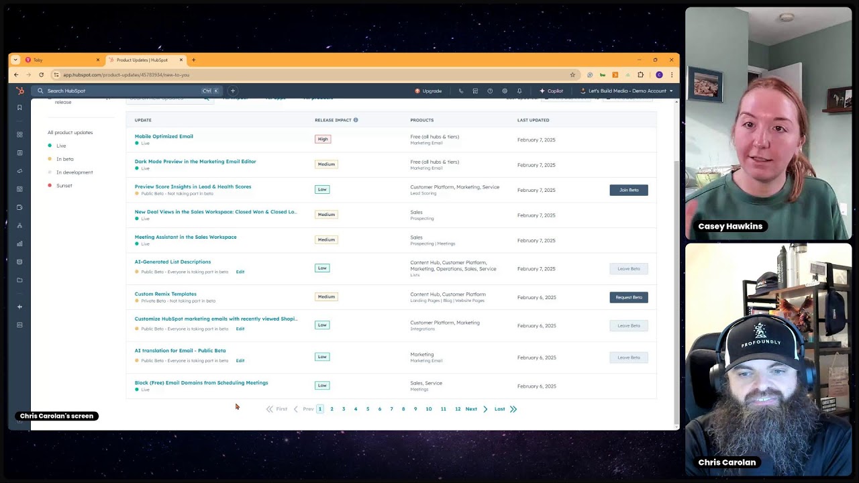This screenshot has height=483, width=859.
Task: Open Dark Mode Preview in Marketing Email Editor
Action: coord(195,161)
